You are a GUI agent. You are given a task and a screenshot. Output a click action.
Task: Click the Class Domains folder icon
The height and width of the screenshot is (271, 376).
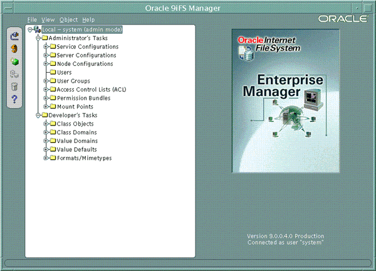point(53,132)
